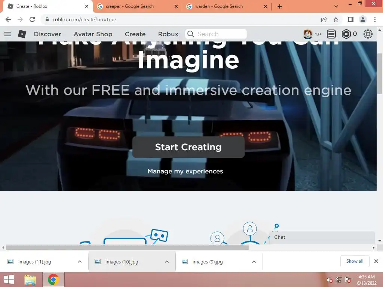Expand options for images (10).jpg download
The height and width of the screenshot is (287, 383).
(x=167, y=262)
